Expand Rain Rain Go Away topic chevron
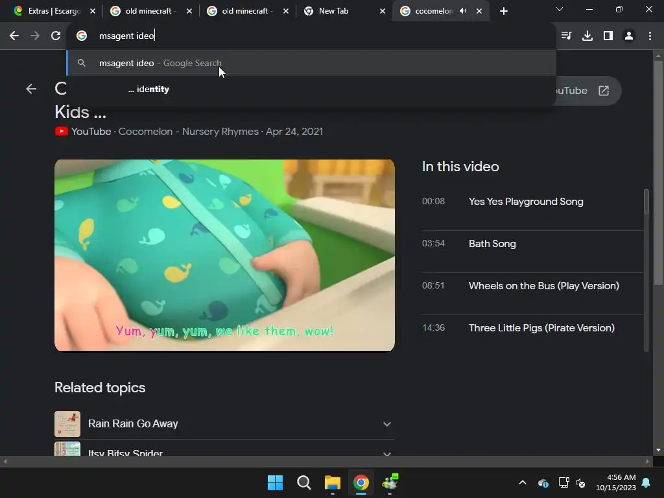The width and height of the screenshot is (664, 498). [386, 424]
